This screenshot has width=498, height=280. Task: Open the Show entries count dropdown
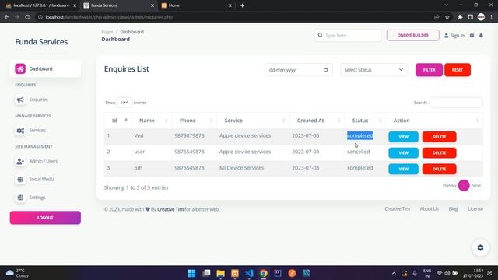tap(124, 103)
